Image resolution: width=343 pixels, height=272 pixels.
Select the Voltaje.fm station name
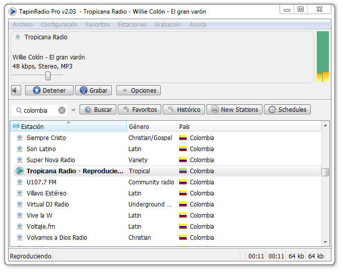tap(41, 227)
